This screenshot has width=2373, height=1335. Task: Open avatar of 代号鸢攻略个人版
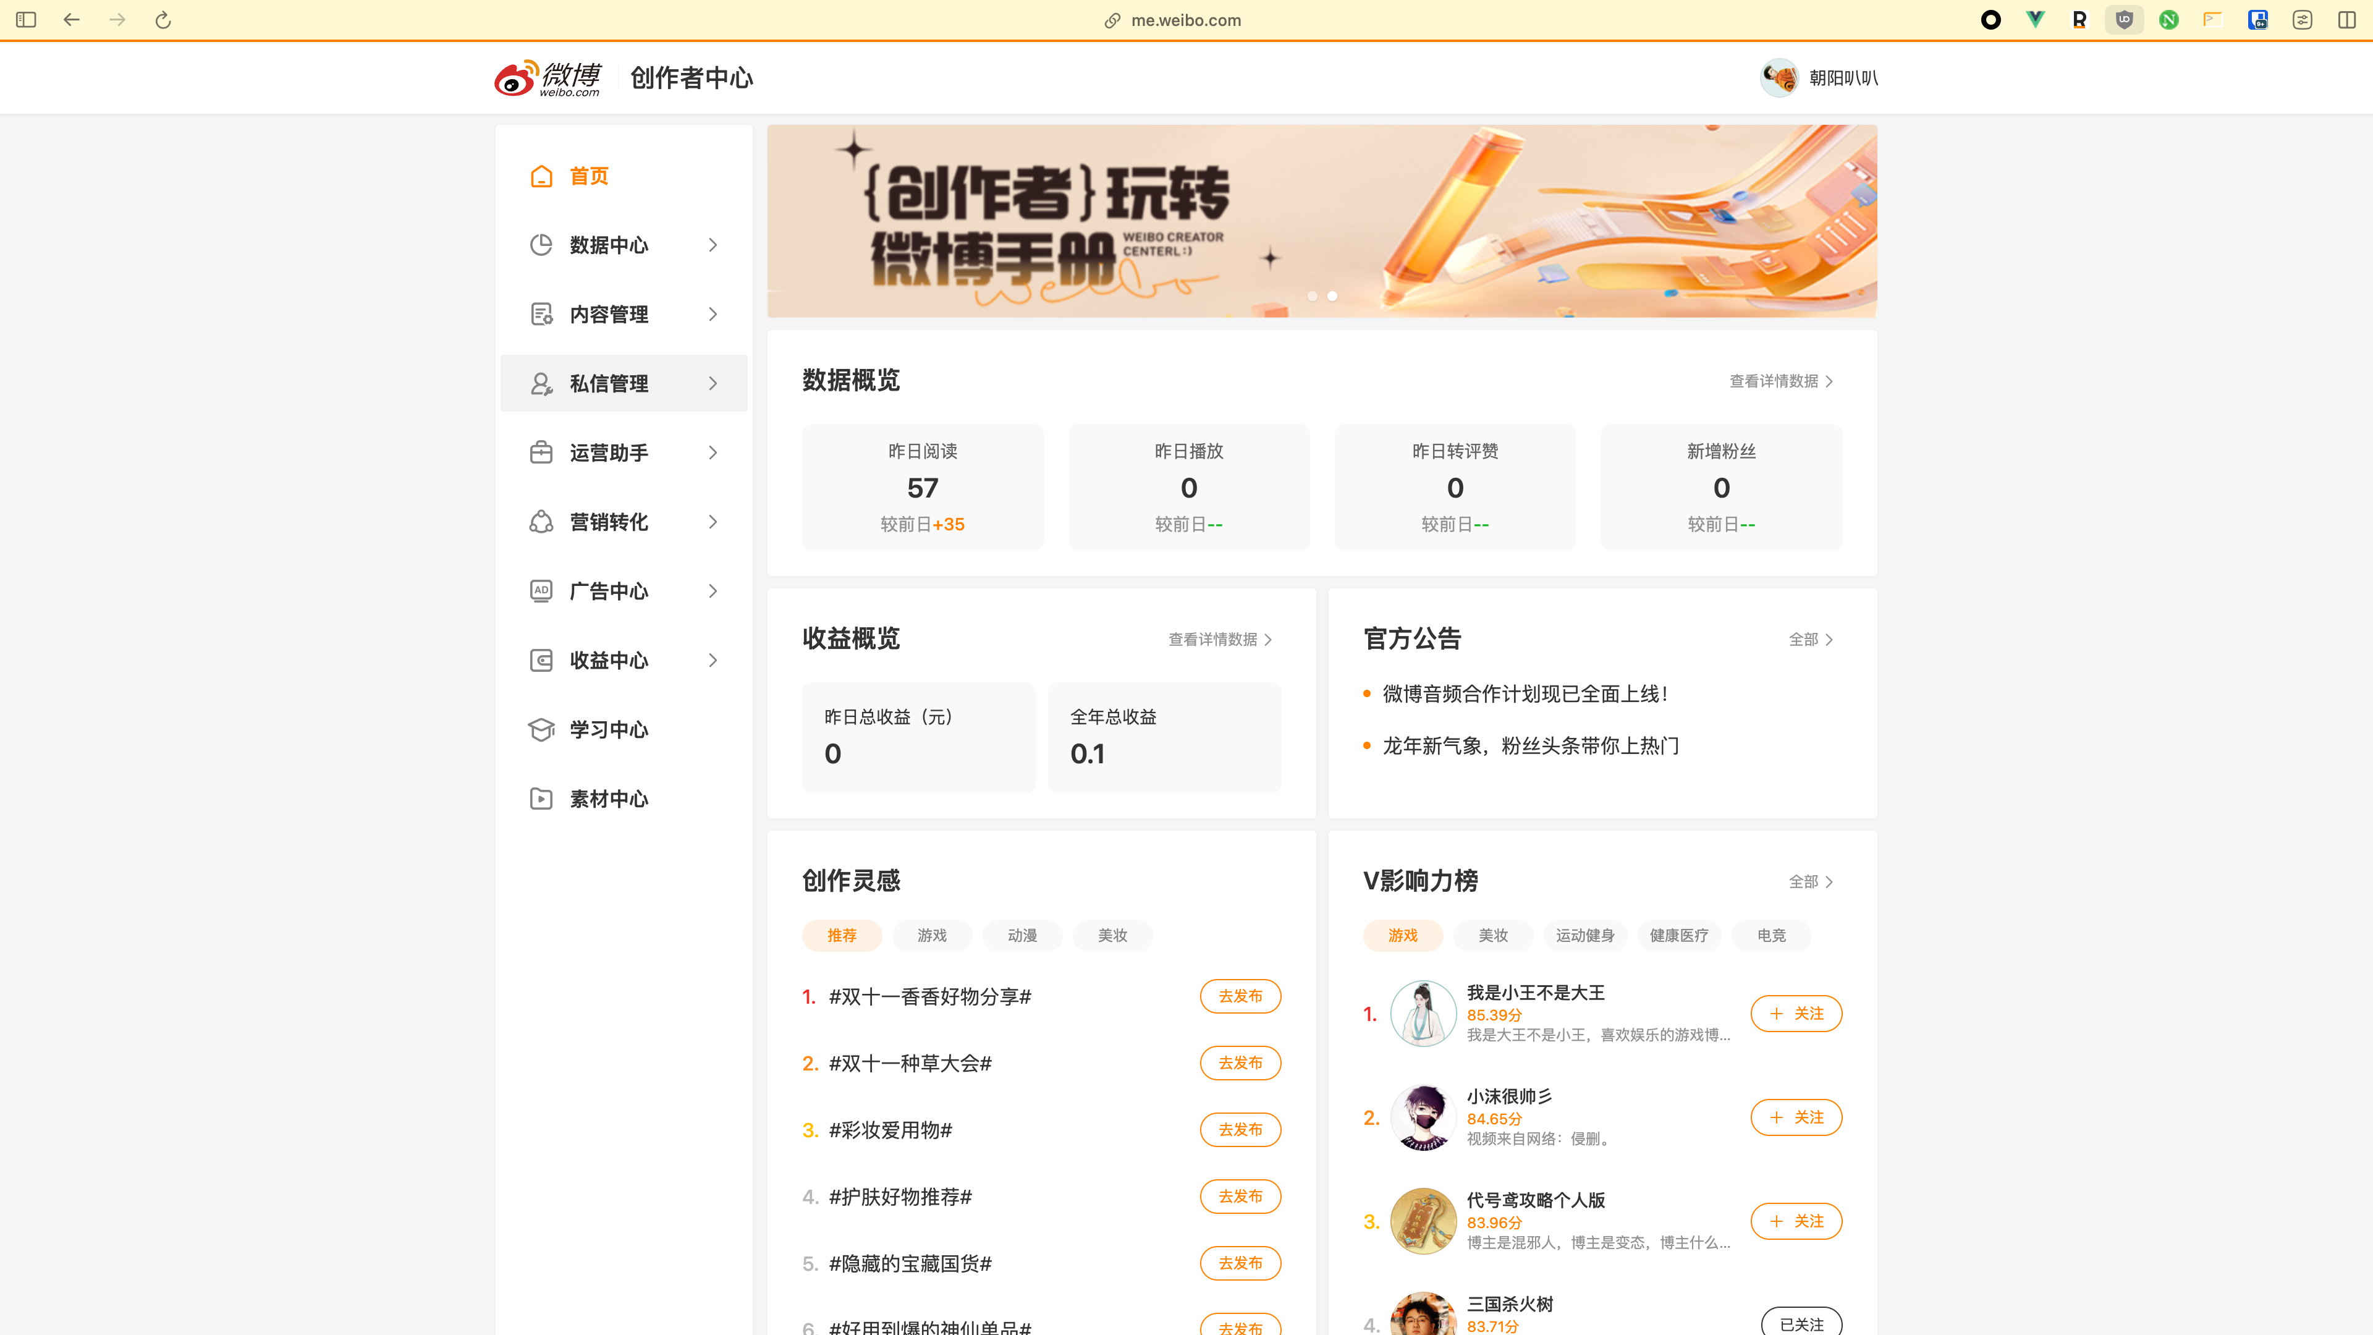[1423, 1222]
